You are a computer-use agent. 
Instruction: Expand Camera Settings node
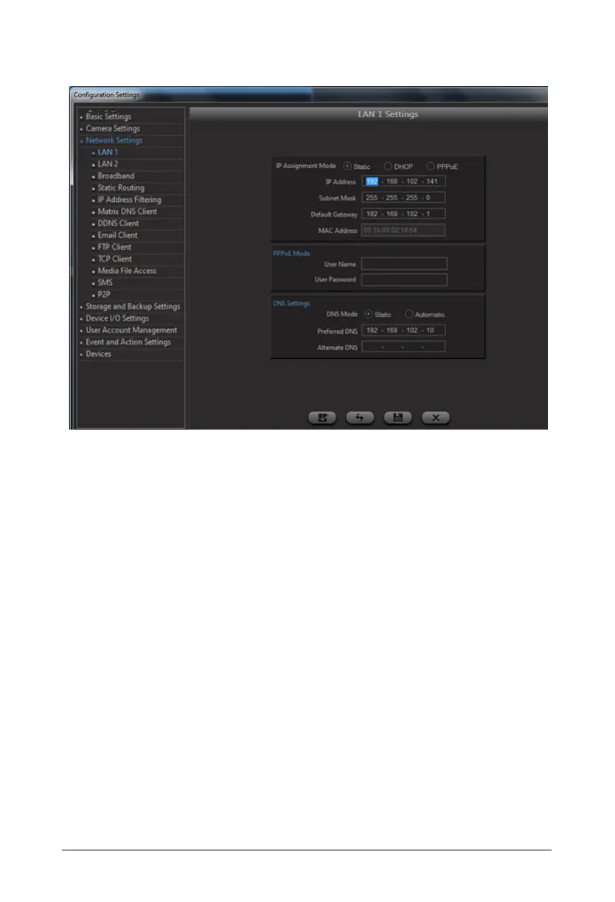[82, 129]
